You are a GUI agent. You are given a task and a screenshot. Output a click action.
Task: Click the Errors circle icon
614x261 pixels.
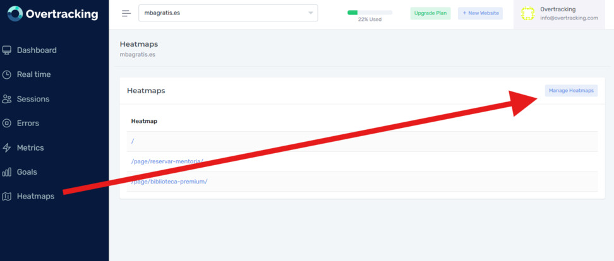point(7,124)
